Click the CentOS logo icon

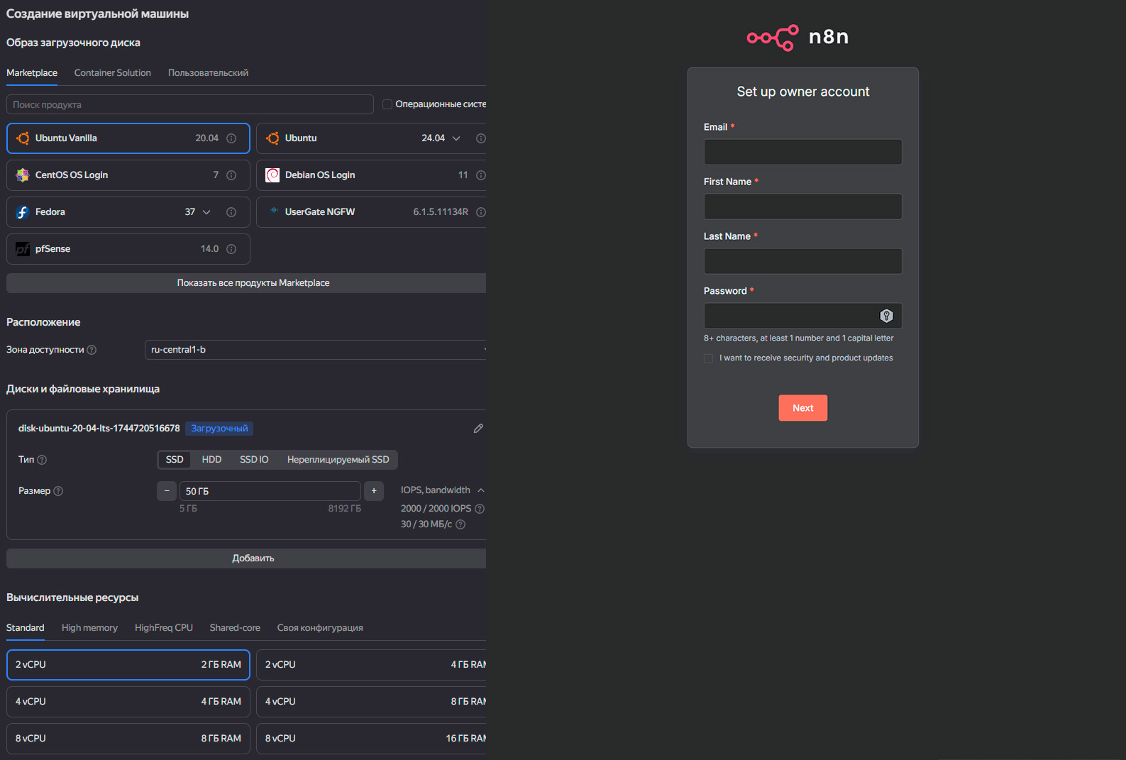23,175
